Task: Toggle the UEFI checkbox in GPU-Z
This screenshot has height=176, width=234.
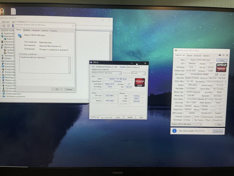Action: [220, 74]
